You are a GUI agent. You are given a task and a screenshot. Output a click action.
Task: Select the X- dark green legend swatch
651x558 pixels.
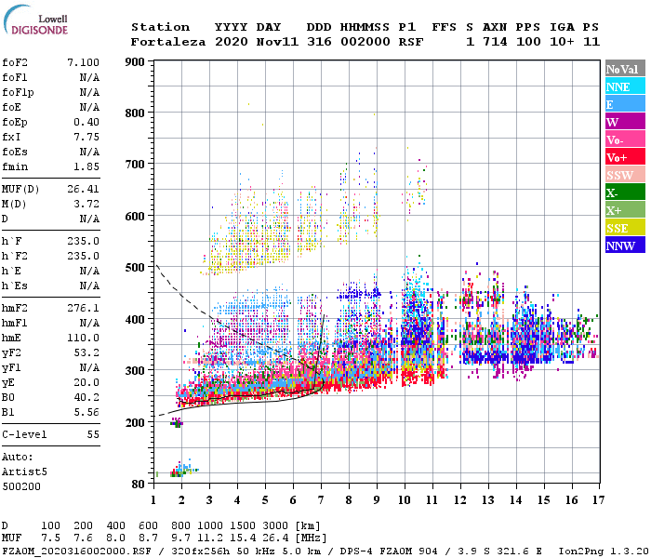[625, 193]
